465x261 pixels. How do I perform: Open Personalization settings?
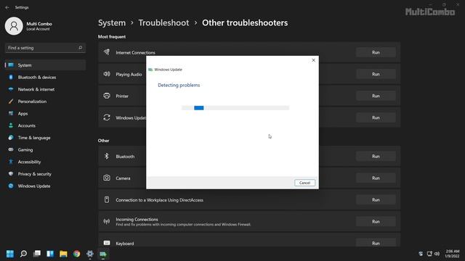point(45,101)
